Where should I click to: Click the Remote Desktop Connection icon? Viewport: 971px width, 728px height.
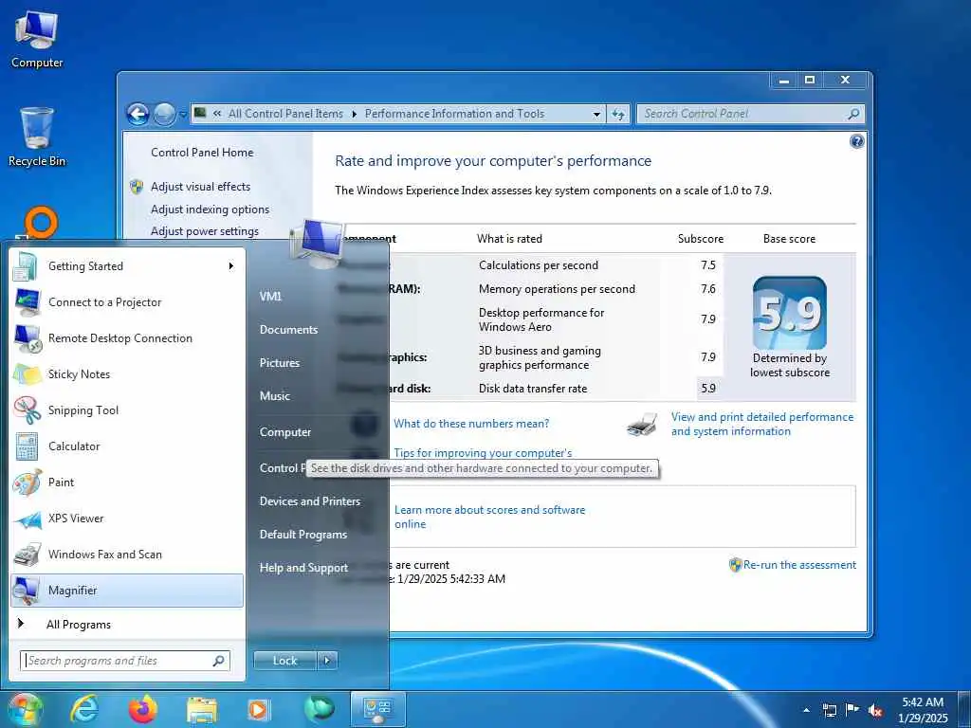tap(27, 338)
